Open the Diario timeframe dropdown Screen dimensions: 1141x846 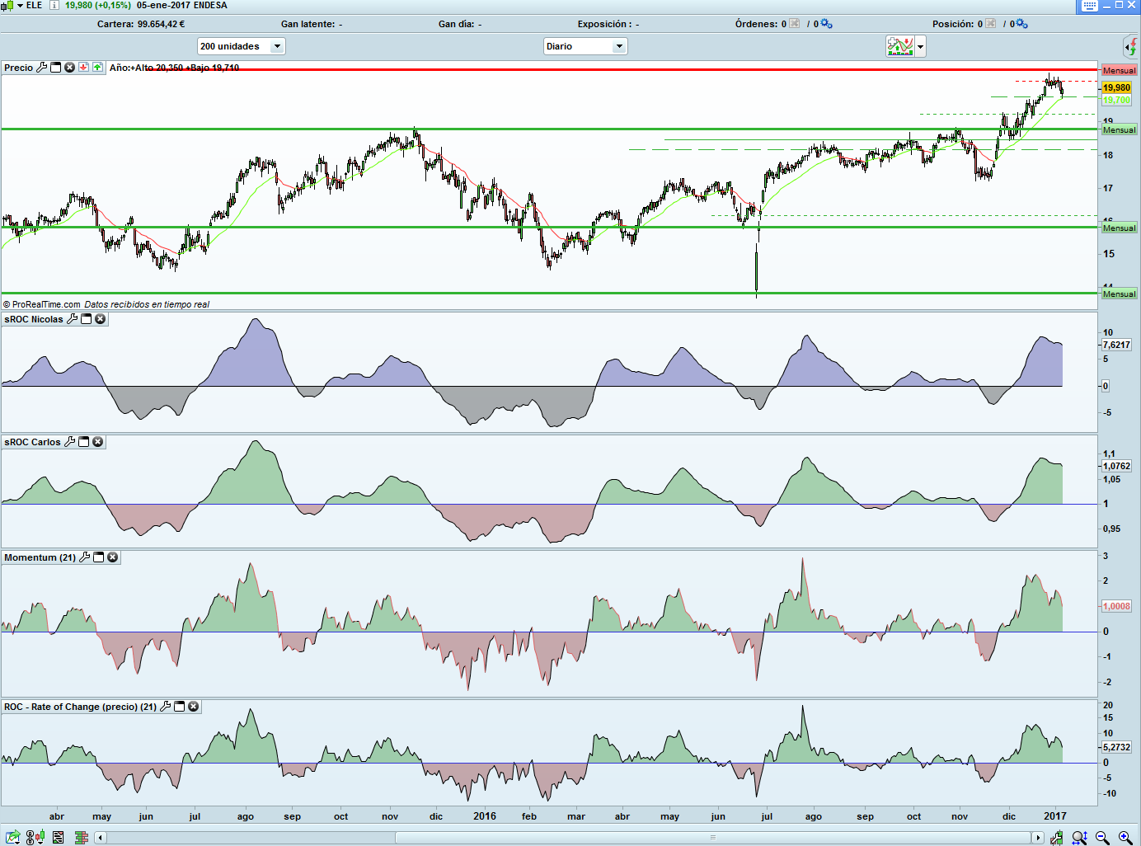coord(585,46)
